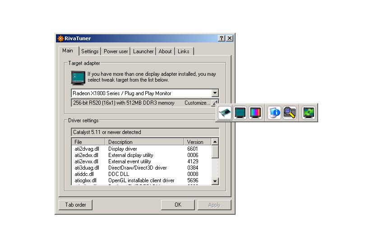Click 'Radeon X1800 Series / Plug and Play Monitor' text
Screen dimensions: 379x249
122,93
